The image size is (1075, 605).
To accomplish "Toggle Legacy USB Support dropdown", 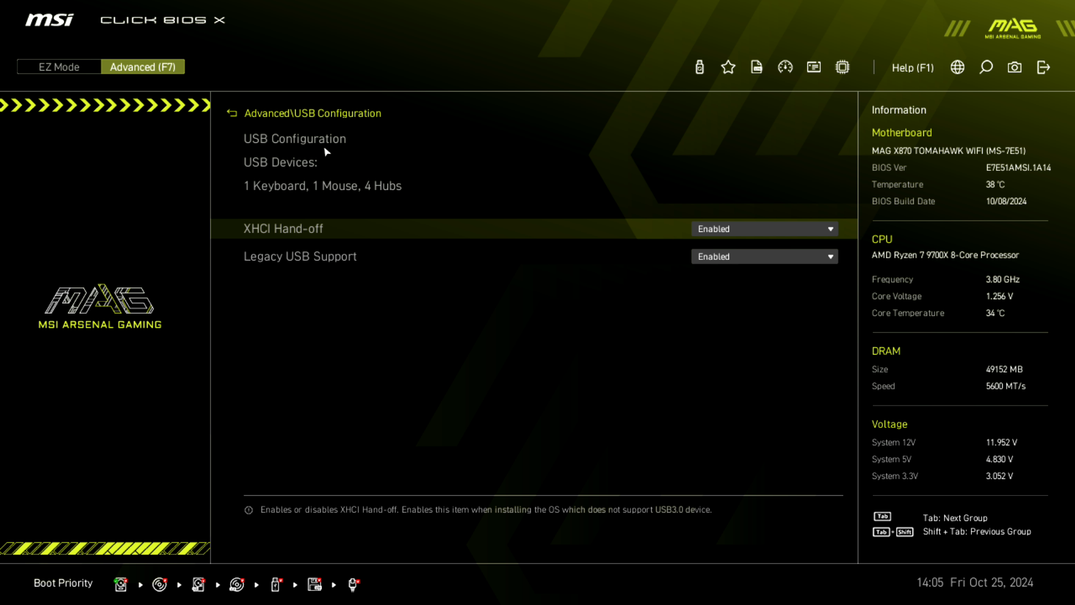I will 765,257.
